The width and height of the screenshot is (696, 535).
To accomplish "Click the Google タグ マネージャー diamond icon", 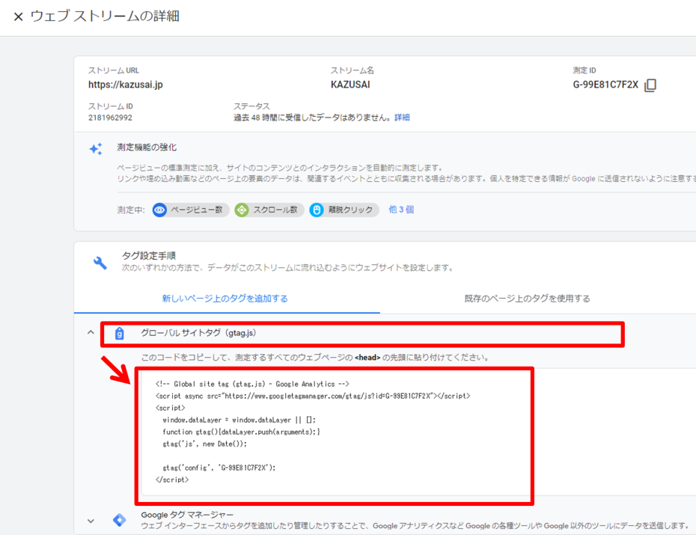I will coord(120,521).
